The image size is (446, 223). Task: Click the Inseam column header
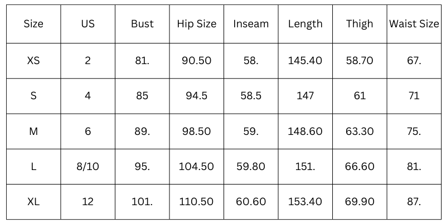pos(251,24)
